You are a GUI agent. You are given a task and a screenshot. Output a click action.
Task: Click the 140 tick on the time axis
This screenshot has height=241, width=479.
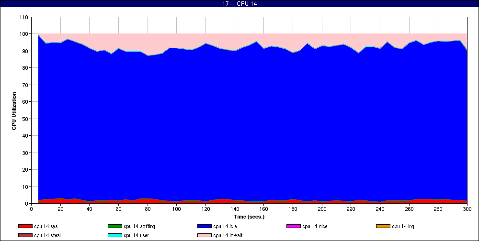235,209
